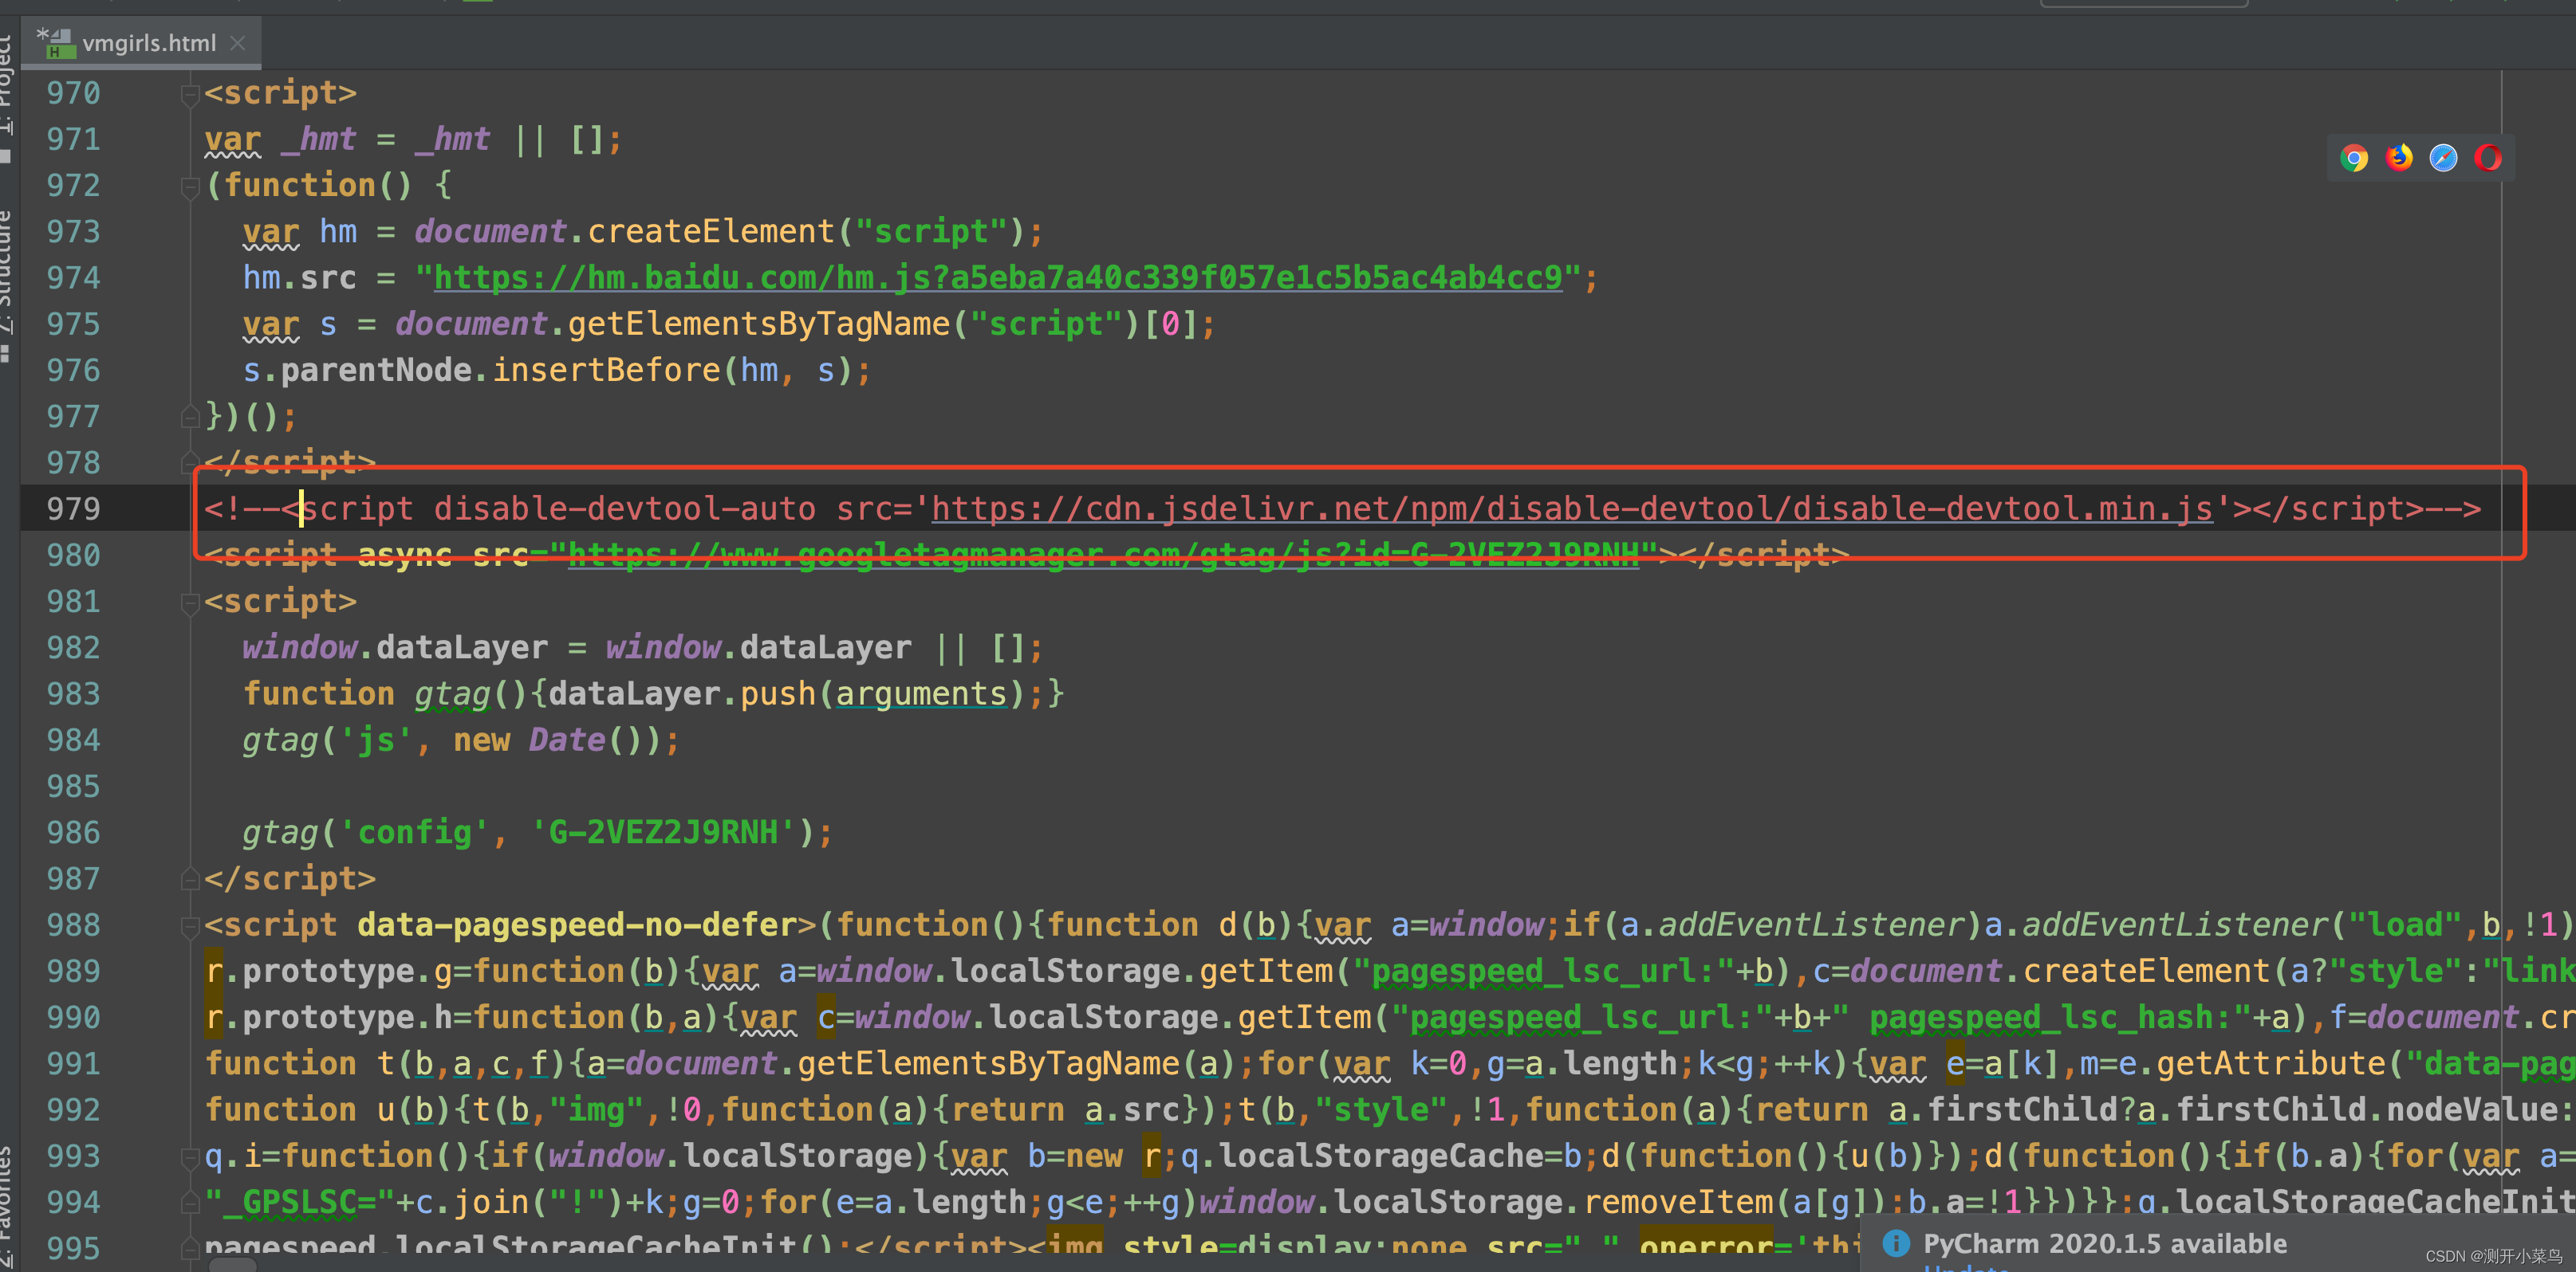The width and height of the screenshot is (2576, 1272).
Task: Open the Favorites tool window sidebar tab
Action: [x=6, y=1204]
